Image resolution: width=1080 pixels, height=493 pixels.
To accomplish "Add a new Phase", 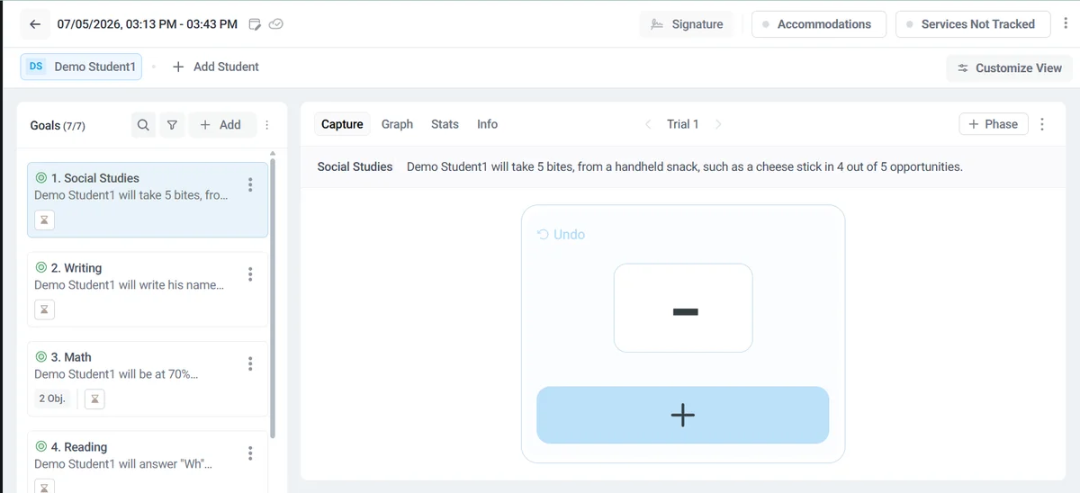I will click(994, 124).
